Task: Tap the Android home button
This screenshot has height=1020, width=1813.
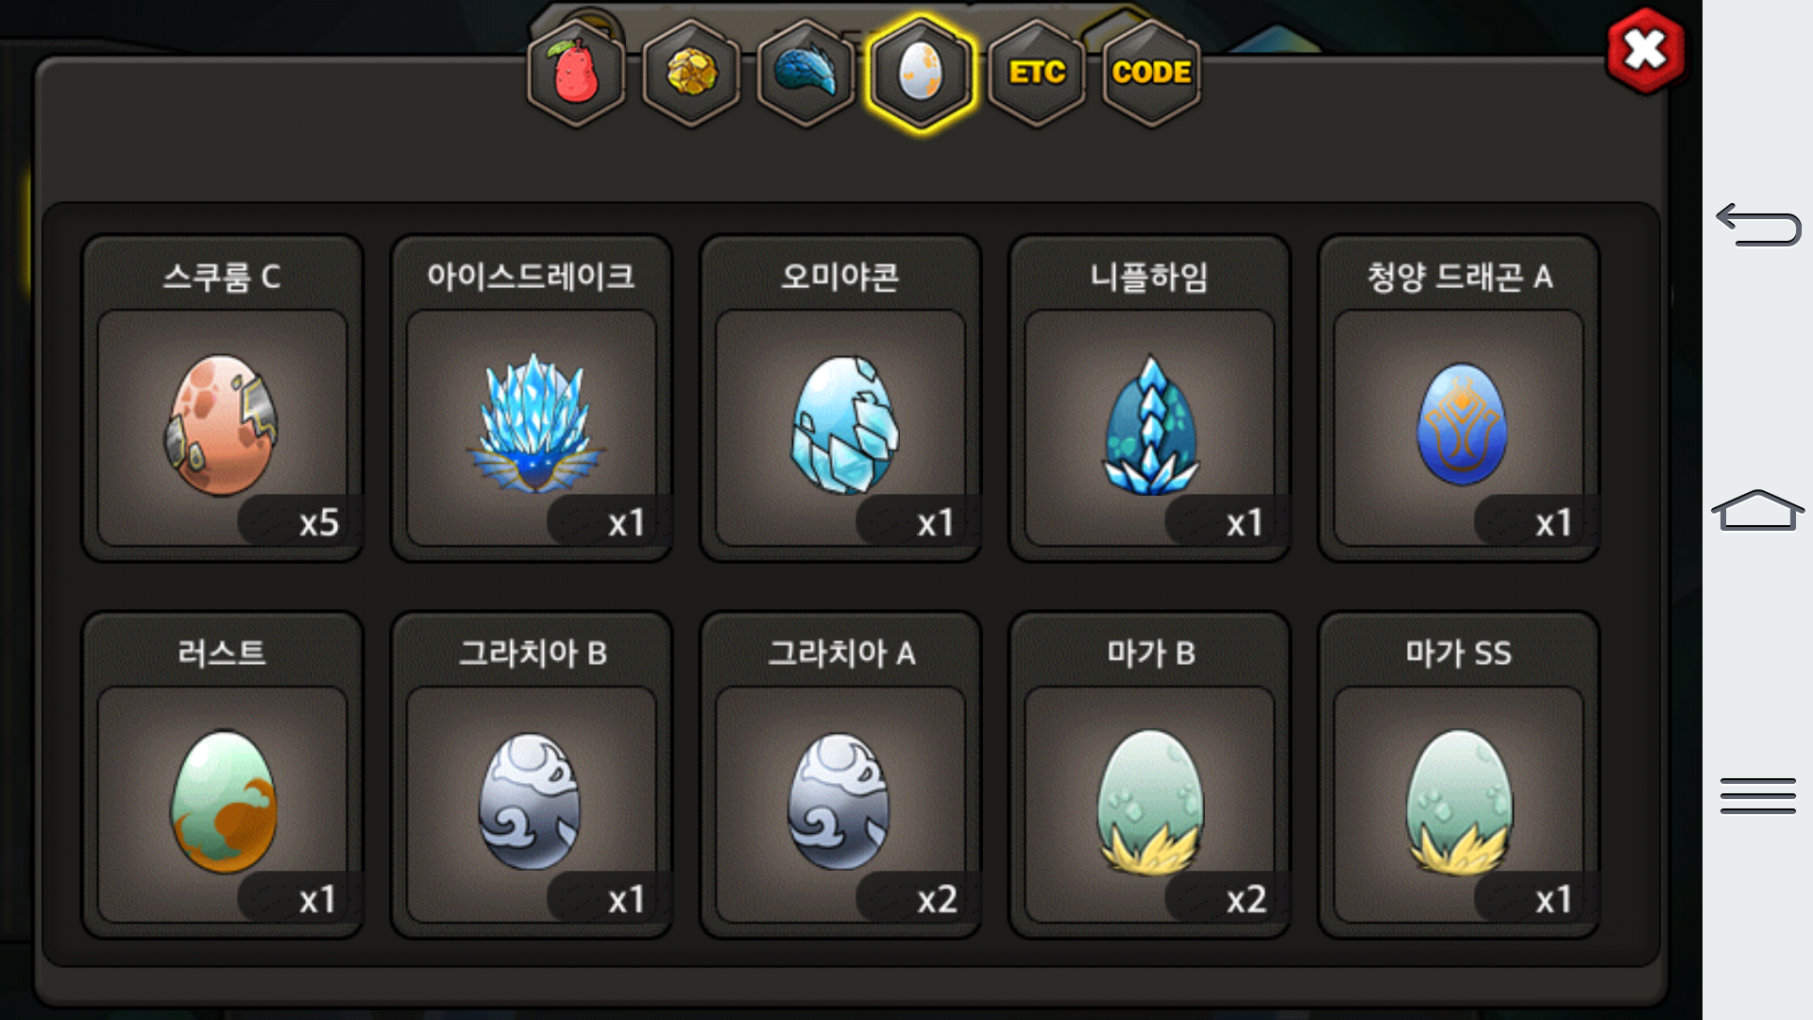Action: click(x=1757, y=510)
